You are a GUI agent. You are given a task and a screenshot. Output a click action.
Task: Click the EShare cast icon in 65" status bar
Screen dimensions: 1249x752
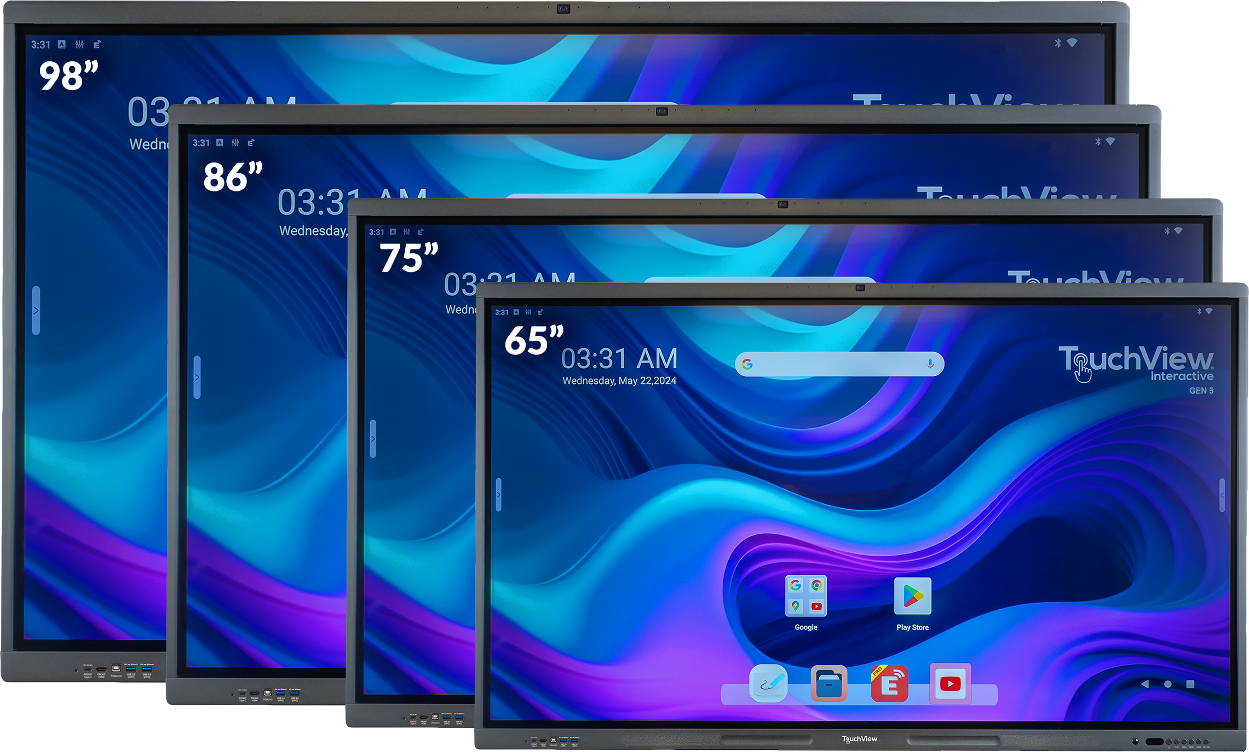click(540, 312)
